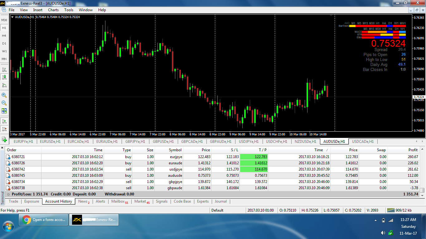Switch to line chart display
The image size is (426, 239).
pyautogui.click(x=4, y=85)
